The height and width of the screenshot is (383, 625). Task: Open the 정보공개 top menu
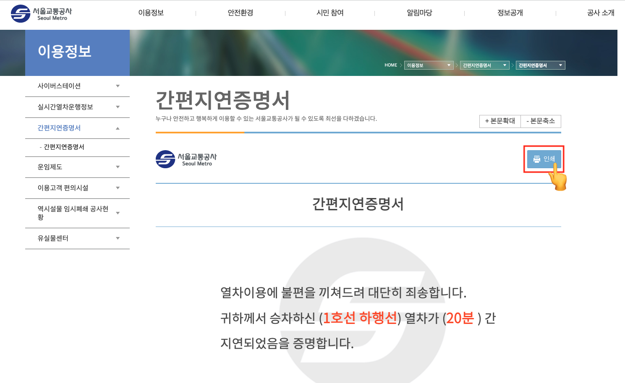click(510, 13)
